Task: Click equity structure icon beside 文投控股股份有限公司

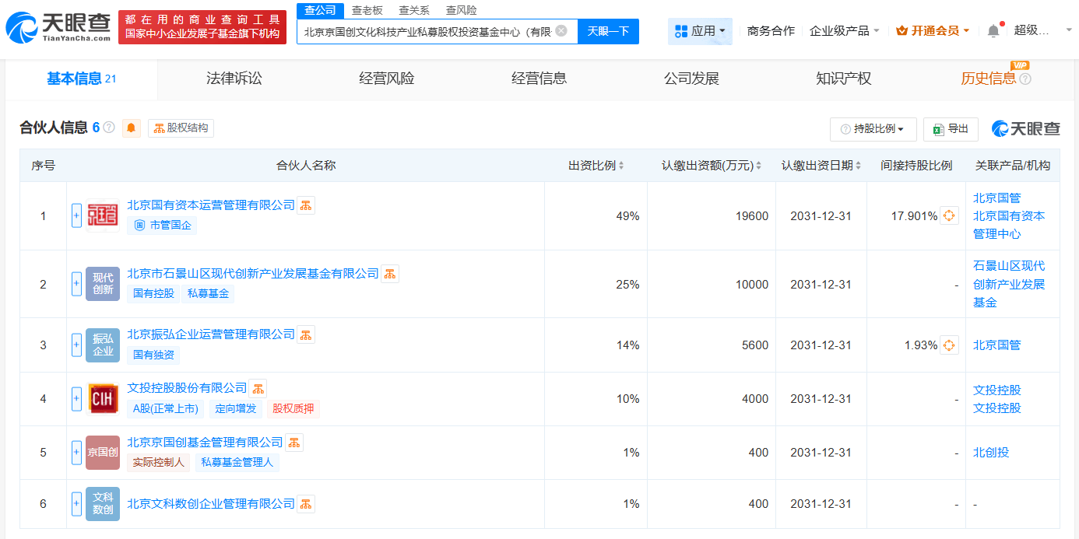Action: click(258, 387)
